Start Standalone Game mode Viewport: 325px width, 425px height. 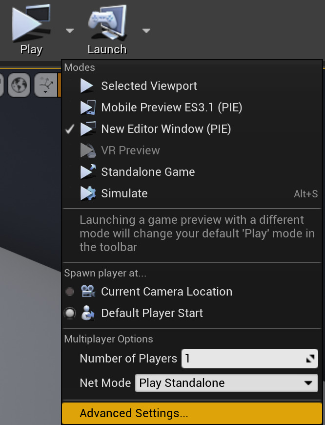(192, 172)
